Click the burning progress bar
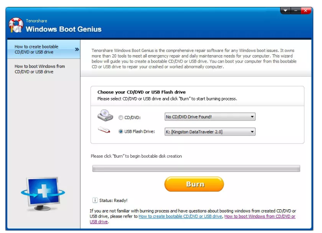The width and height of the screenshot is (322, 233). click(196, 168)
